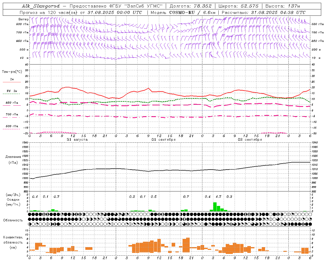Click the Тем-ра(°C) panel label
Viewport: 325px width, 260px height.
(12, 72)
